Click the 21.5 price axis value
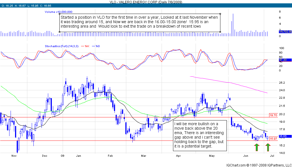 click(x=282, y=106)
